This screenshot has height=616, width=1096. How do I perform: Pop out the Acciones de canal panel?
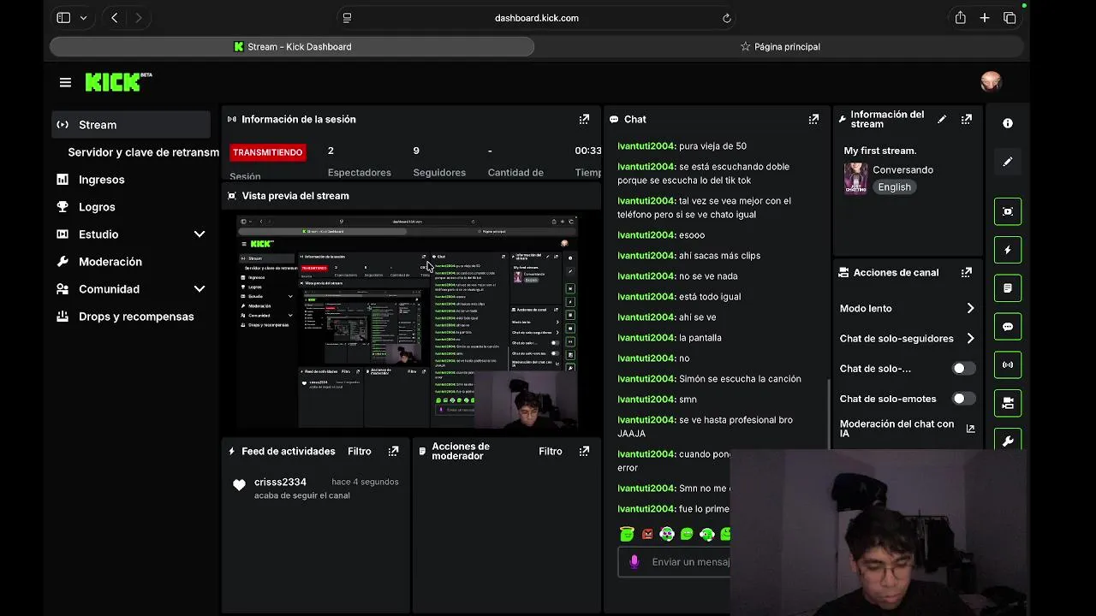[967, 273]
